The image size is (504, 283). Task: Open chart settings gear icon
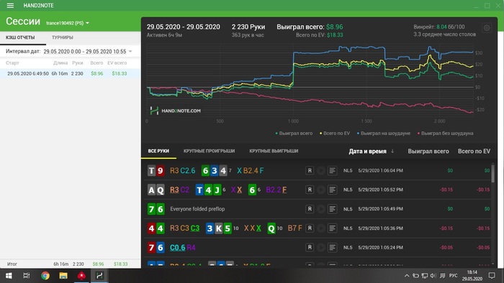[487, 28]
